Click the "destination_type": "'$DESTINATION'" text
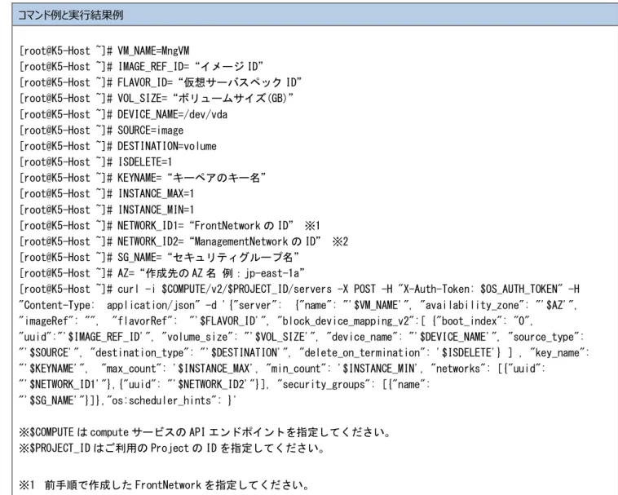This screenshot has width=618, height=495. [x=185, y=353]
